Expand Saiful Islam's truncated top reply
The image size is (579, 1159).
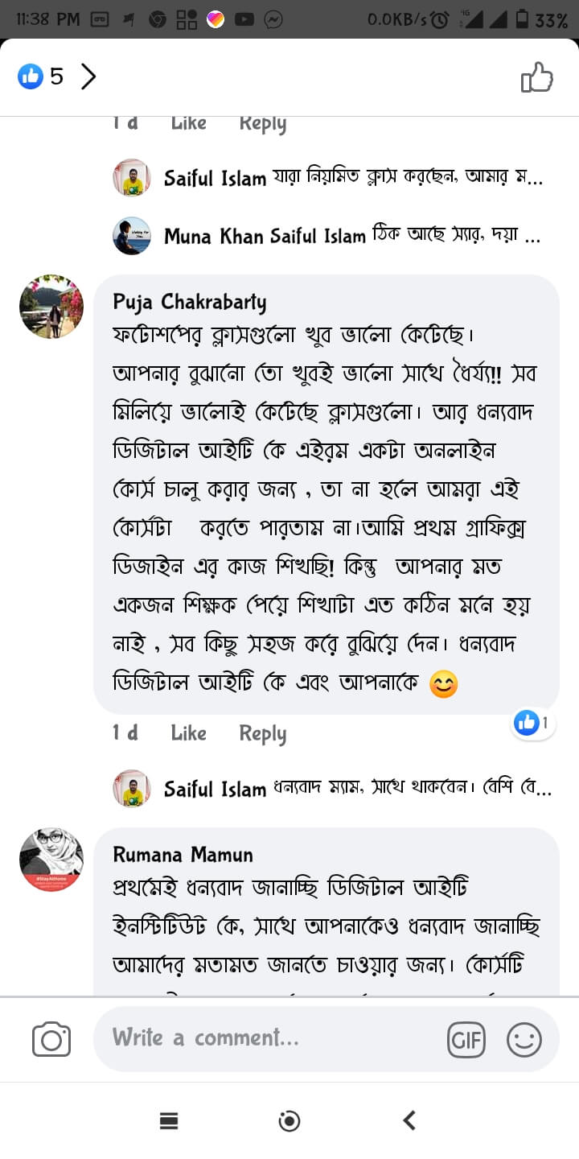tap(352, 178)
